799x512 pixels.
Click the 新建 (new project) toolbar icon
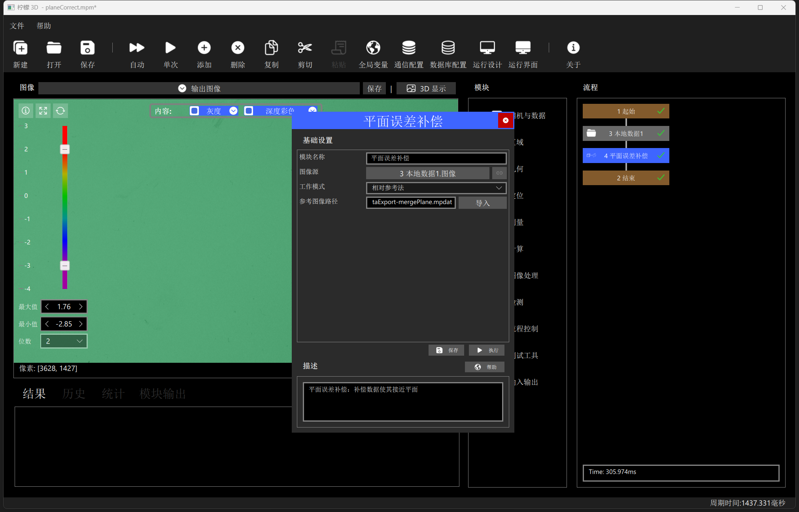coord(21,48)
